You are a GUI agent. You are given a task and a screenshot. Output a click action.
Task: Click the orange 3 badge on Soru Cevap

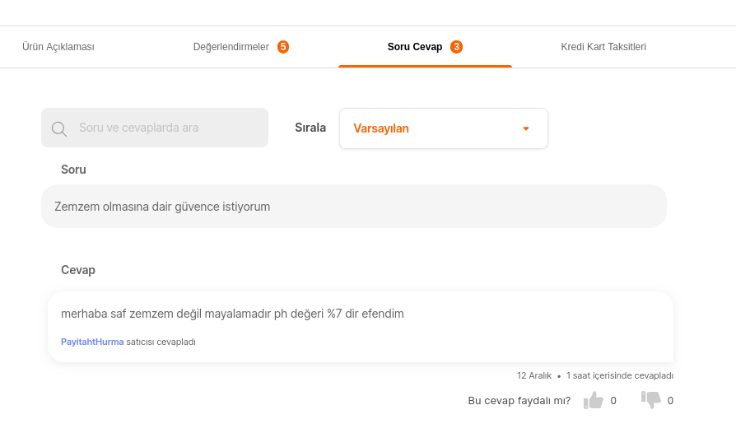(456, 47)
